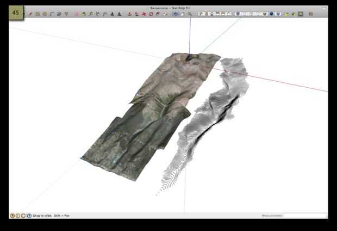The image size is (337, 231).
Task: Select the Freehand tool next to Arc
Action: (59, 14)
